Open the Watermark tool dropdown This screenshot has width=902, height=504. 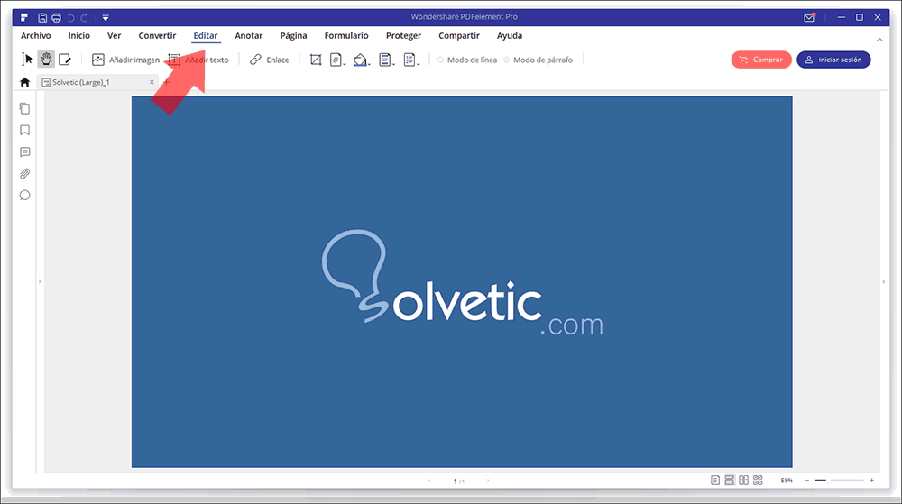[337, 60]
